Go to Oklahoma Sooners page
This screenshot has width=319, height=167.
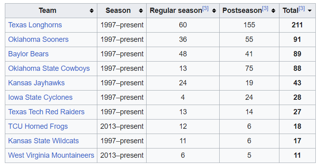click(38, 39)
